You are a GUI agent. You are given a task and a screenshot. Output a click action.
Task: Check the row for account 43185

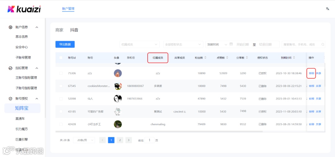click(x=61, y=111)
